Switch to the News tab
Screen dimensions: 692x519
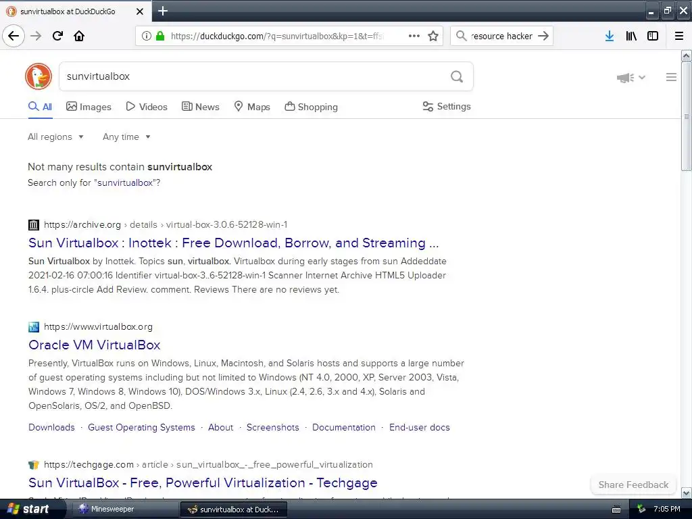tap(200, 107)
